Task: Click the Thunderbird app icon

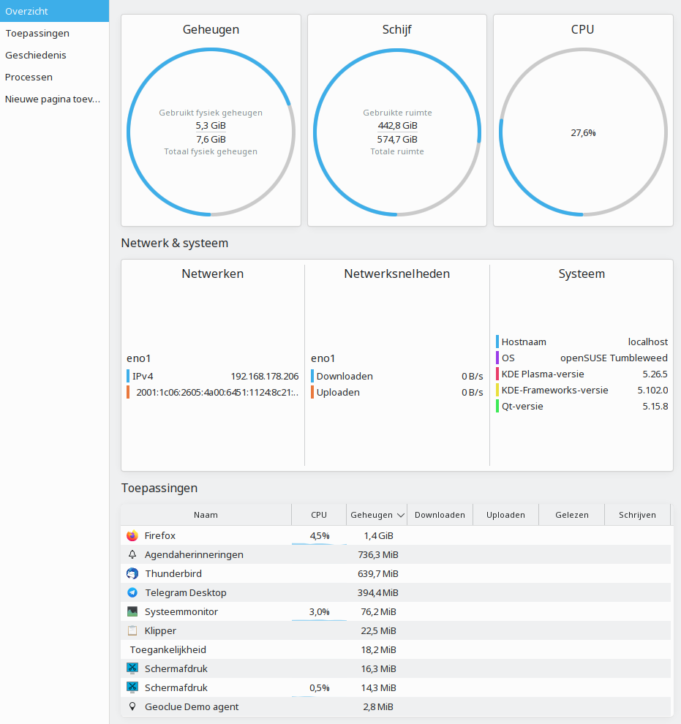Action: click(132, 573)
